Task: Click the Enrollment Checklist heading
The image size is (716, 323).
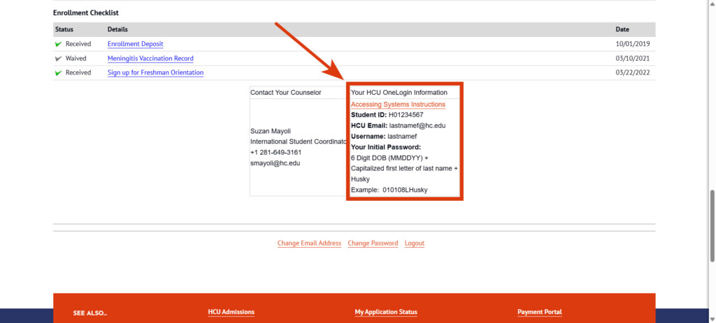Action: tap(86, 13)
